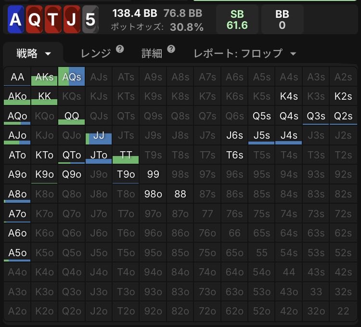This screenshot has height=327, width=361.
Task: Select the Q5s hand cell
Action: click(261, 116)
